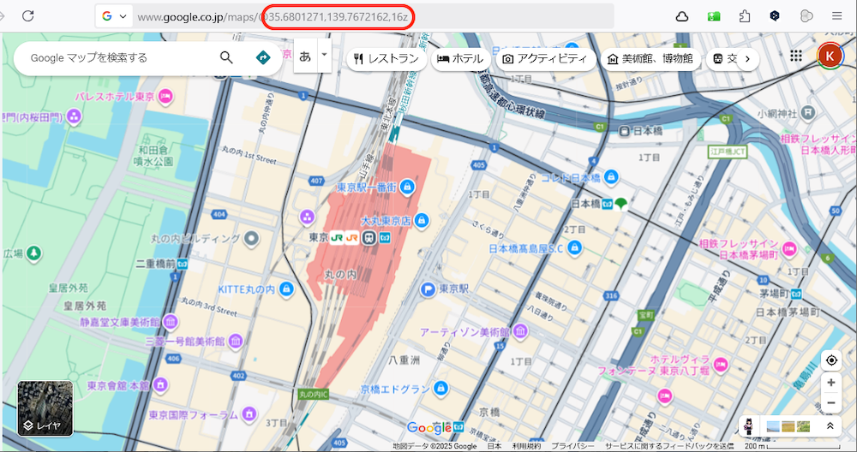The height and width of the screenshot is (452, 857).
Task: Zoom in using the plus button
Action: [830, 383]
